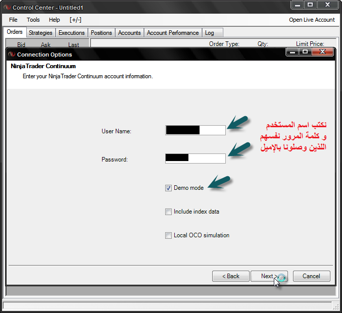Click Open Live Account link
The width and height of the screenshot is (342, 313).
click(x=312, y=20)
